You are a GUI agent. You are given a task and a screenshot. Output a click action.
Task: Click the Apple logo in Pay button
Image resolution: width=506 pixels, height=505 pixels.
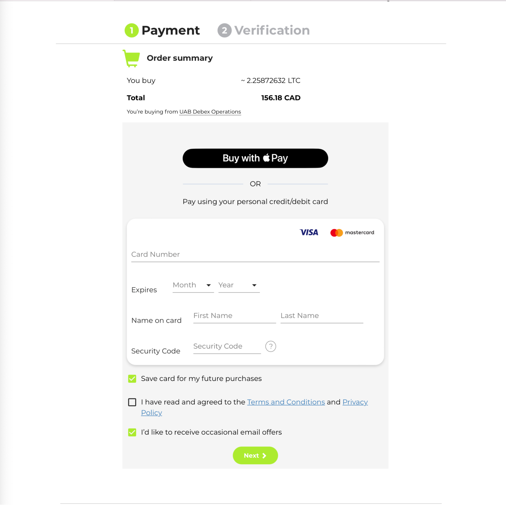266,158
